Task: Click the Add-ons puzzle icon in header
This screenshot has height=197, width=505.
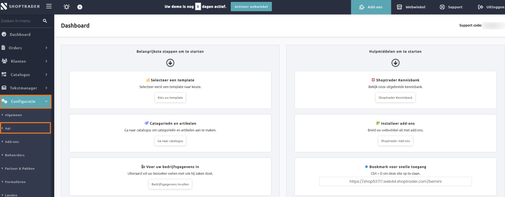Action: (362, 7)
